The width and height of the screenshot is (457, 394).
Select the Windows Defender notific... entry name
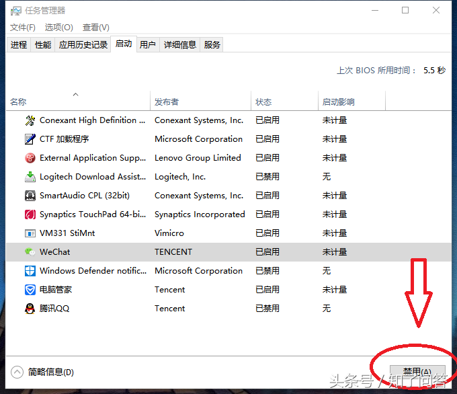click(x=93, y=271)
